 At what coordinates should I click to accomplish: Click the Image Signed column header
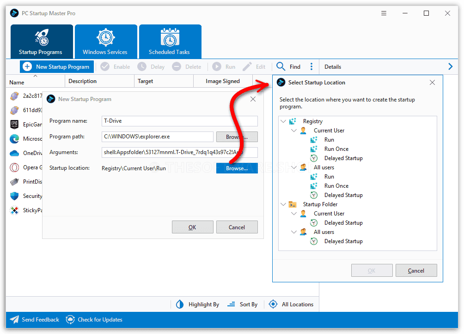pyautogui.click(x=223, y=81)
